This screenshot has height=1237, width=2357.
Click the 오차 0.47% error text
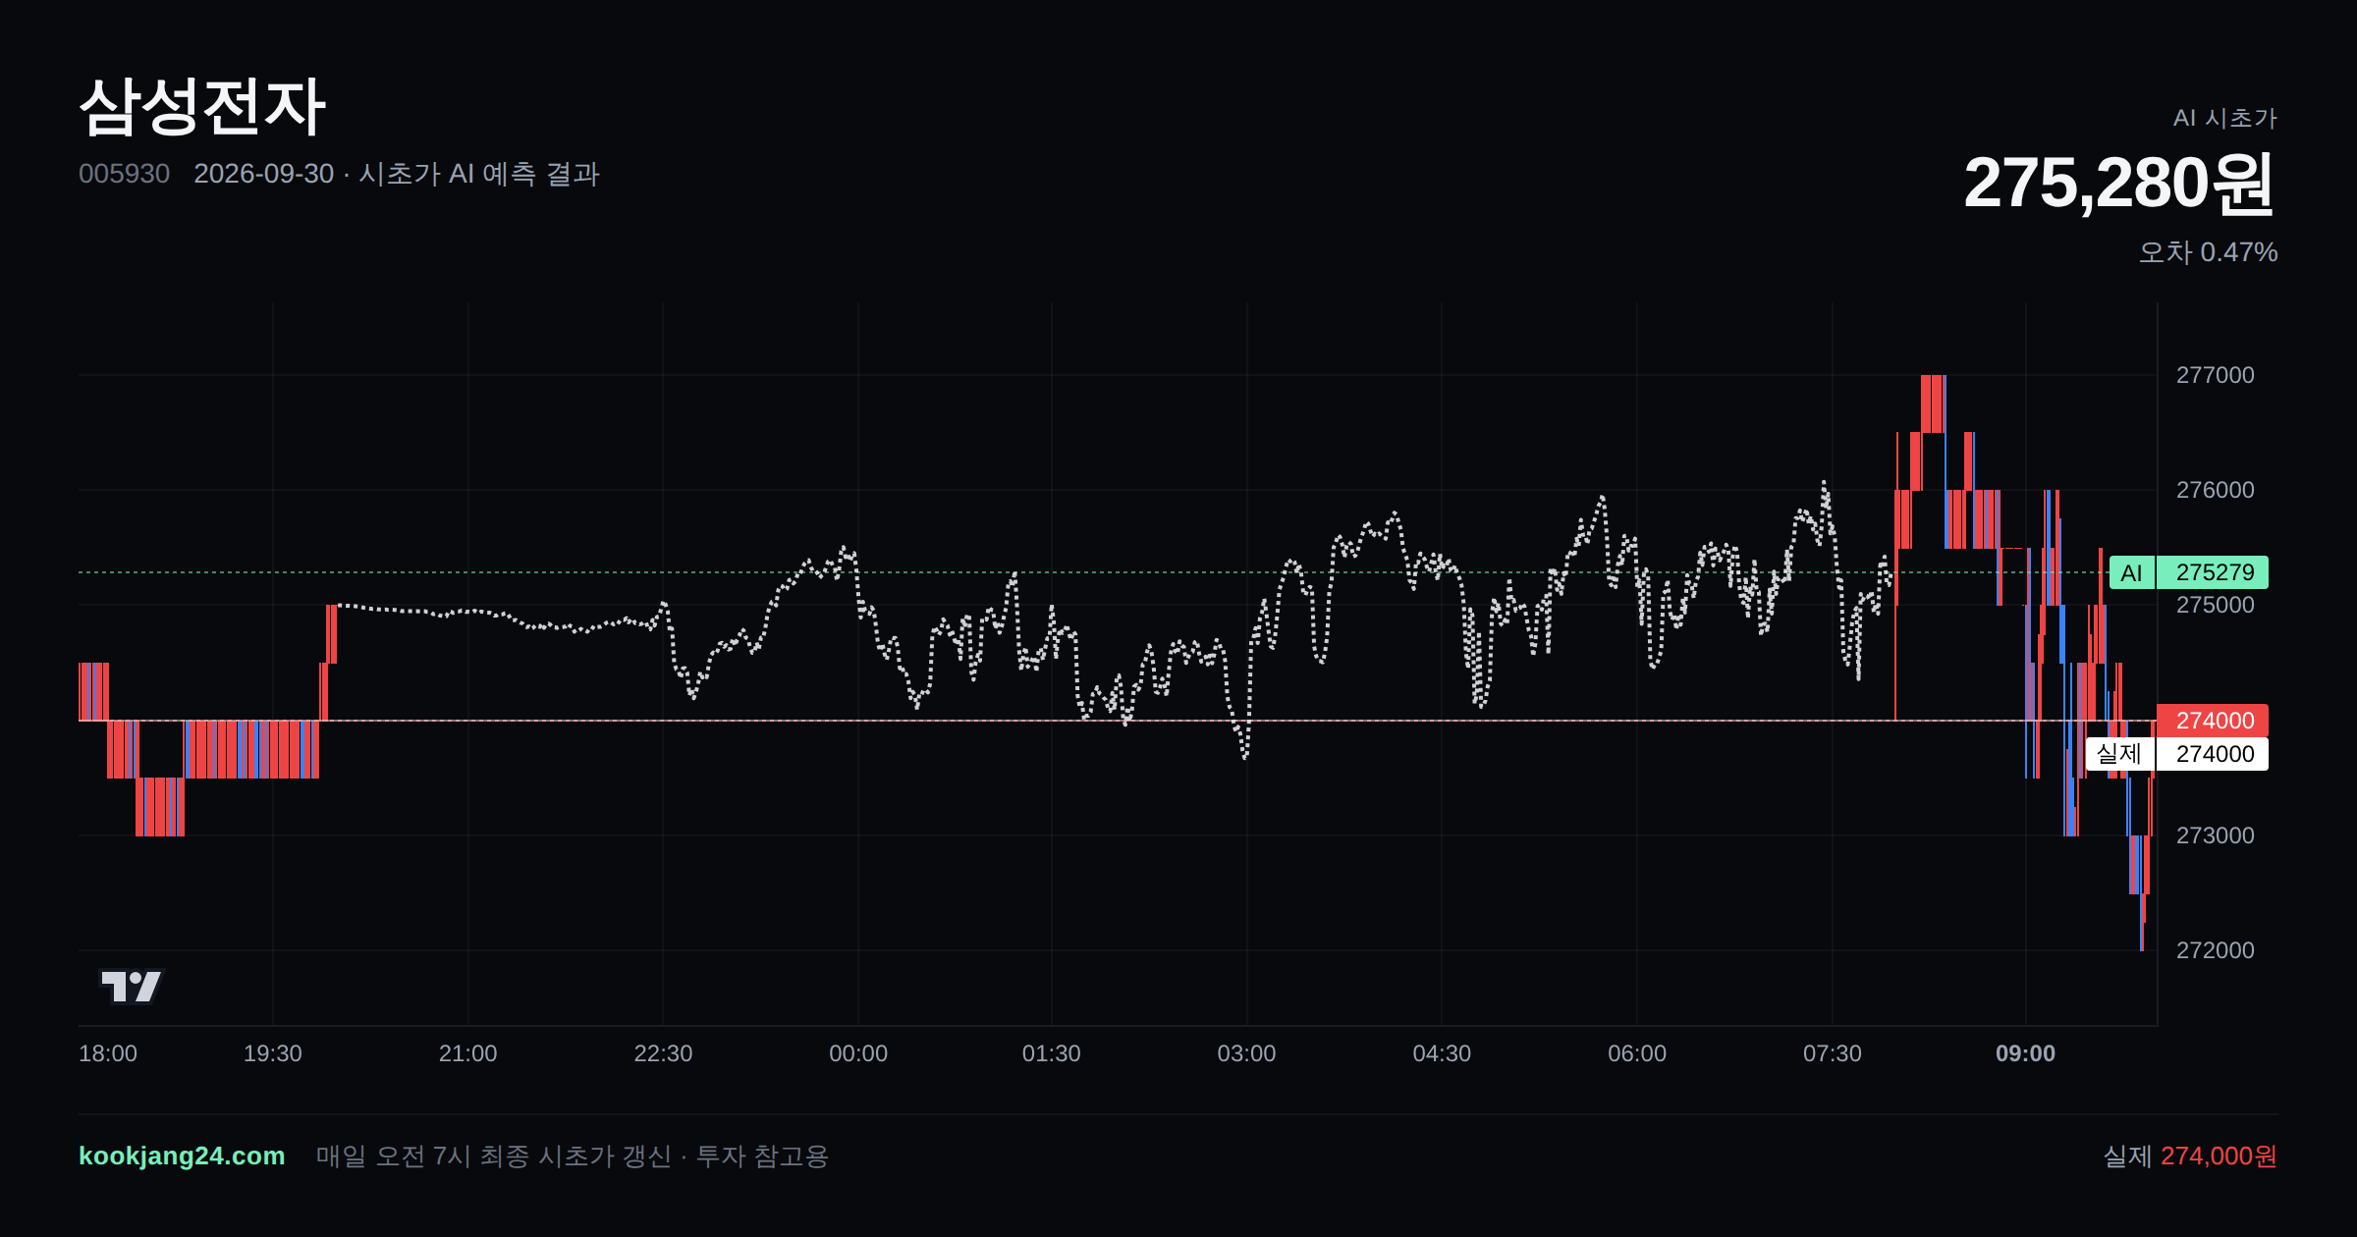(2208, 252)
